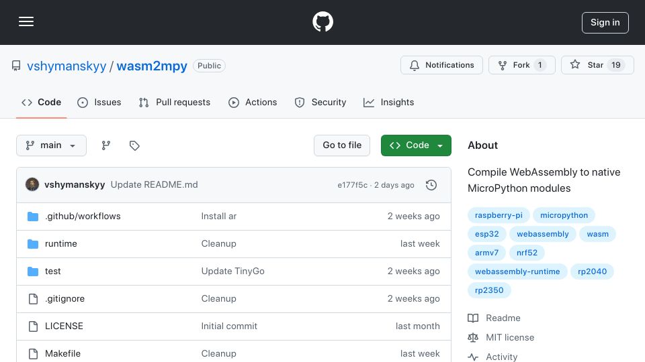Switch to the Issues tab
This screenshot has width=645, height=362.
[99, 102]
